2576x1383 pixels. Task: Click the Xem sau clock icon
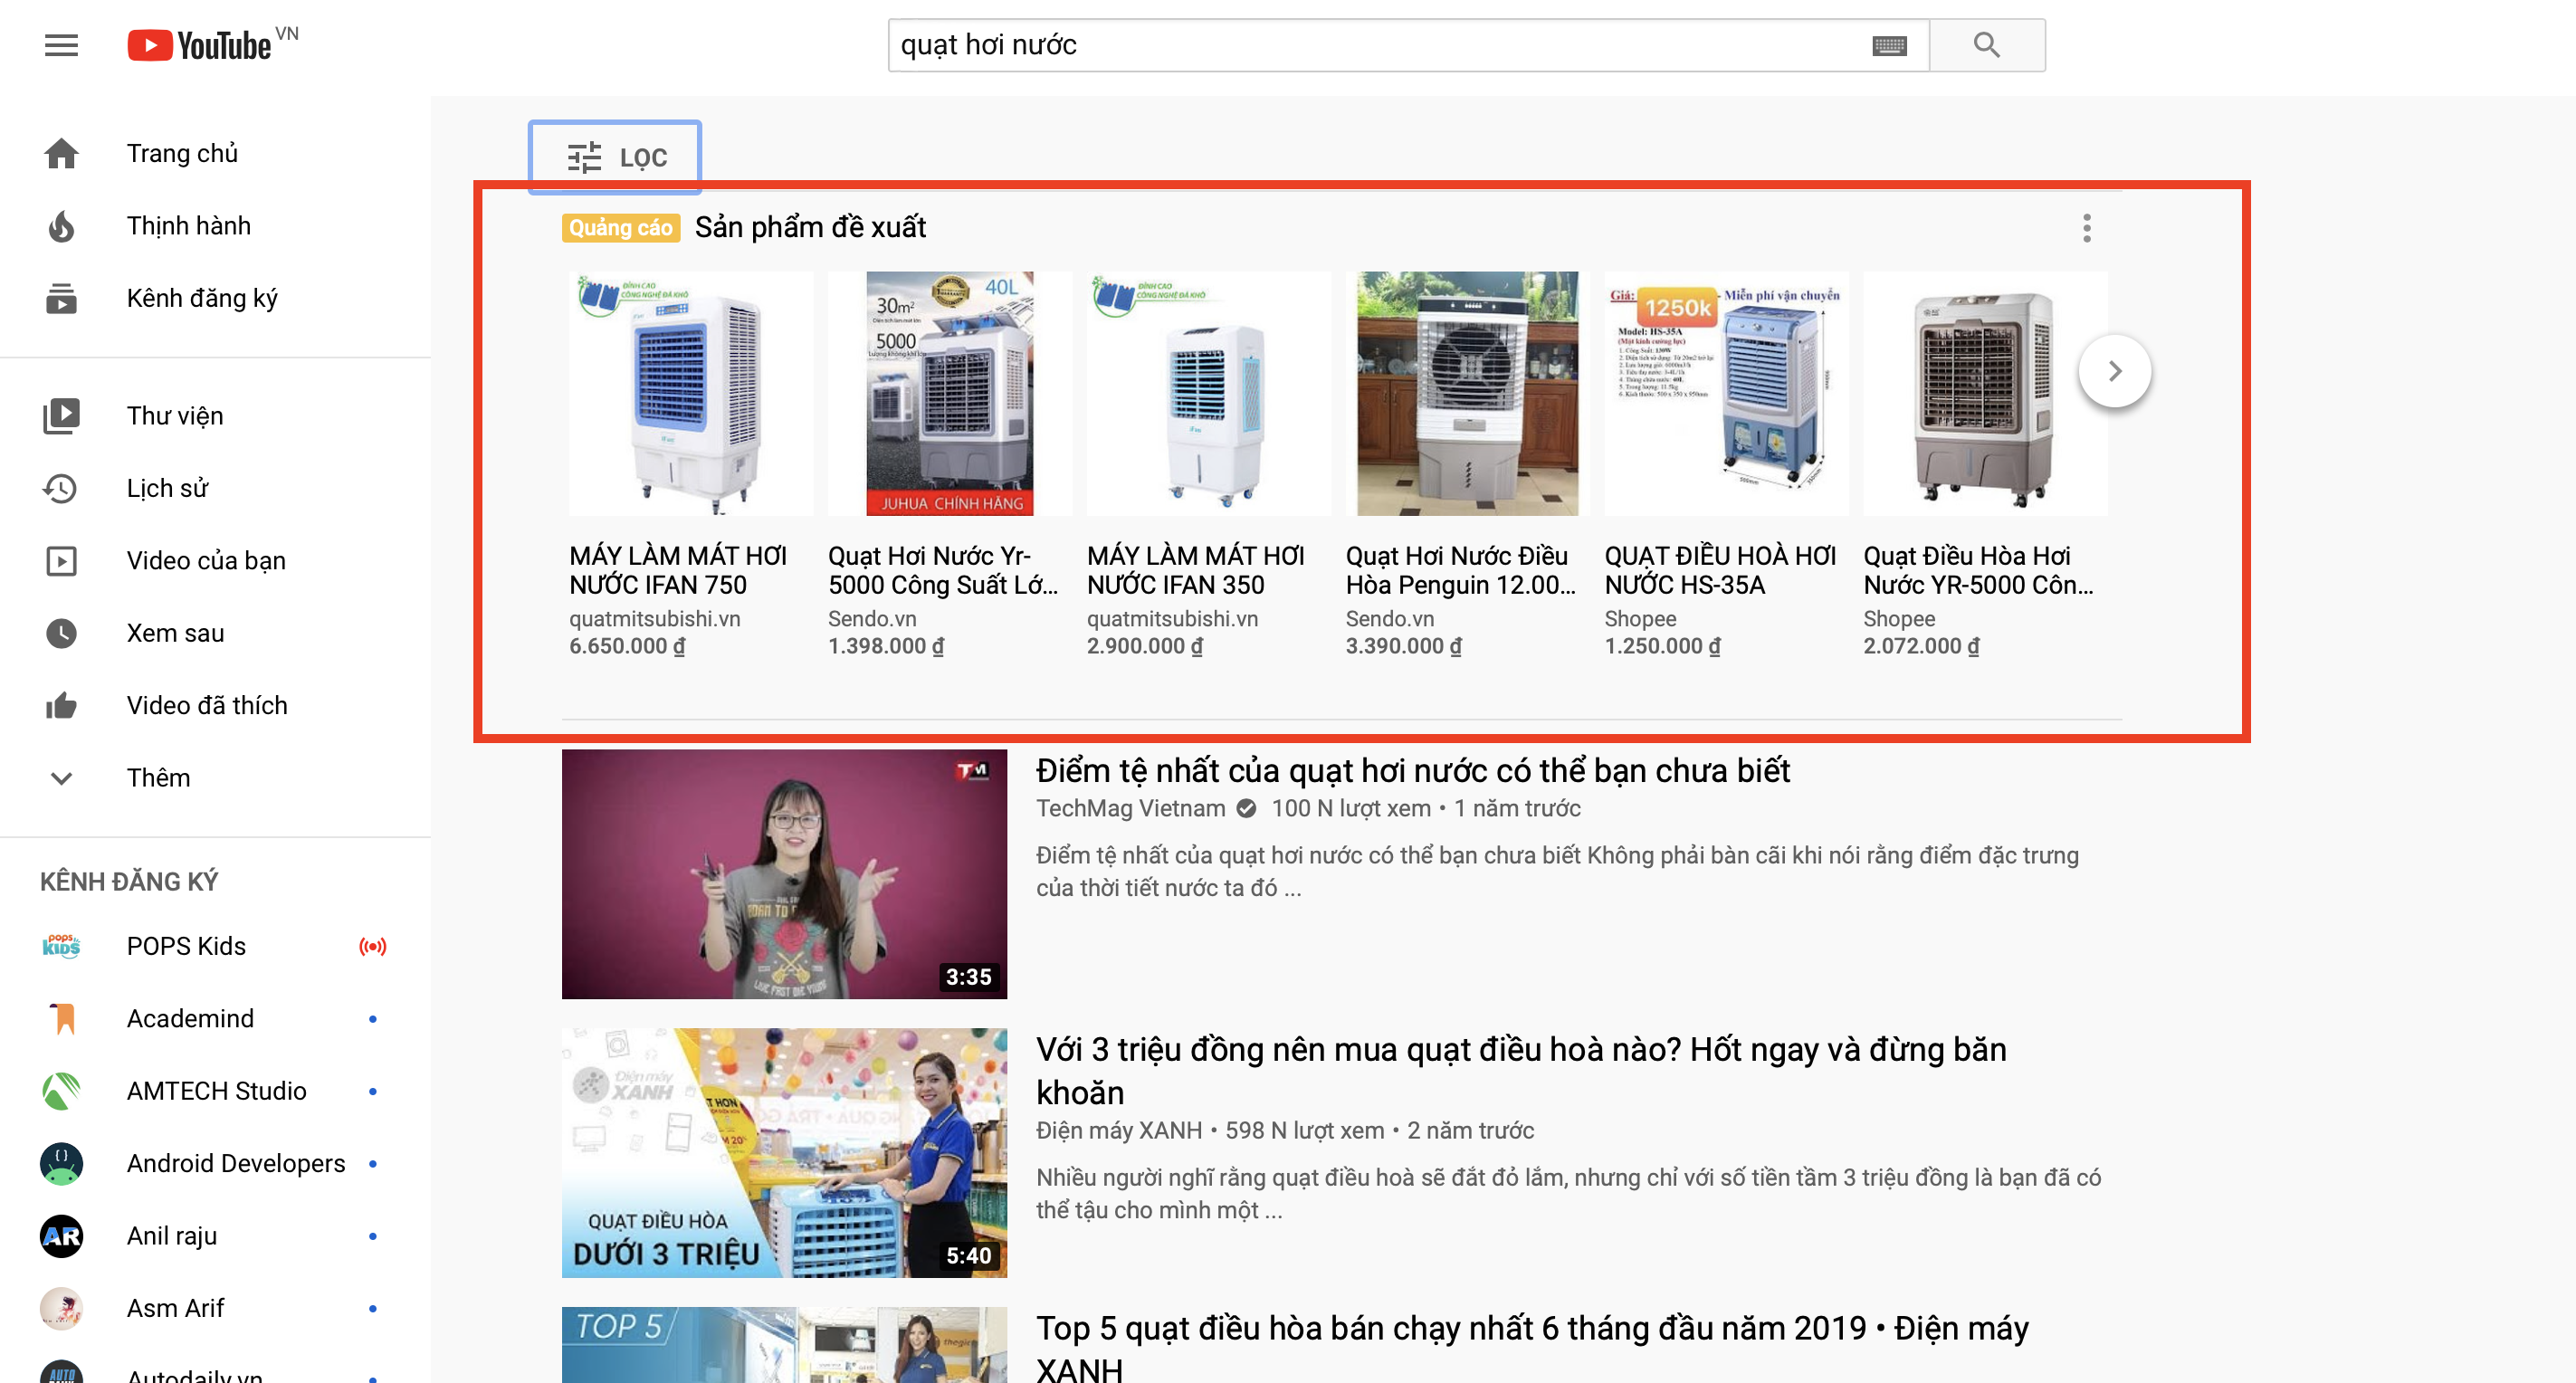(x=61, y=633)
